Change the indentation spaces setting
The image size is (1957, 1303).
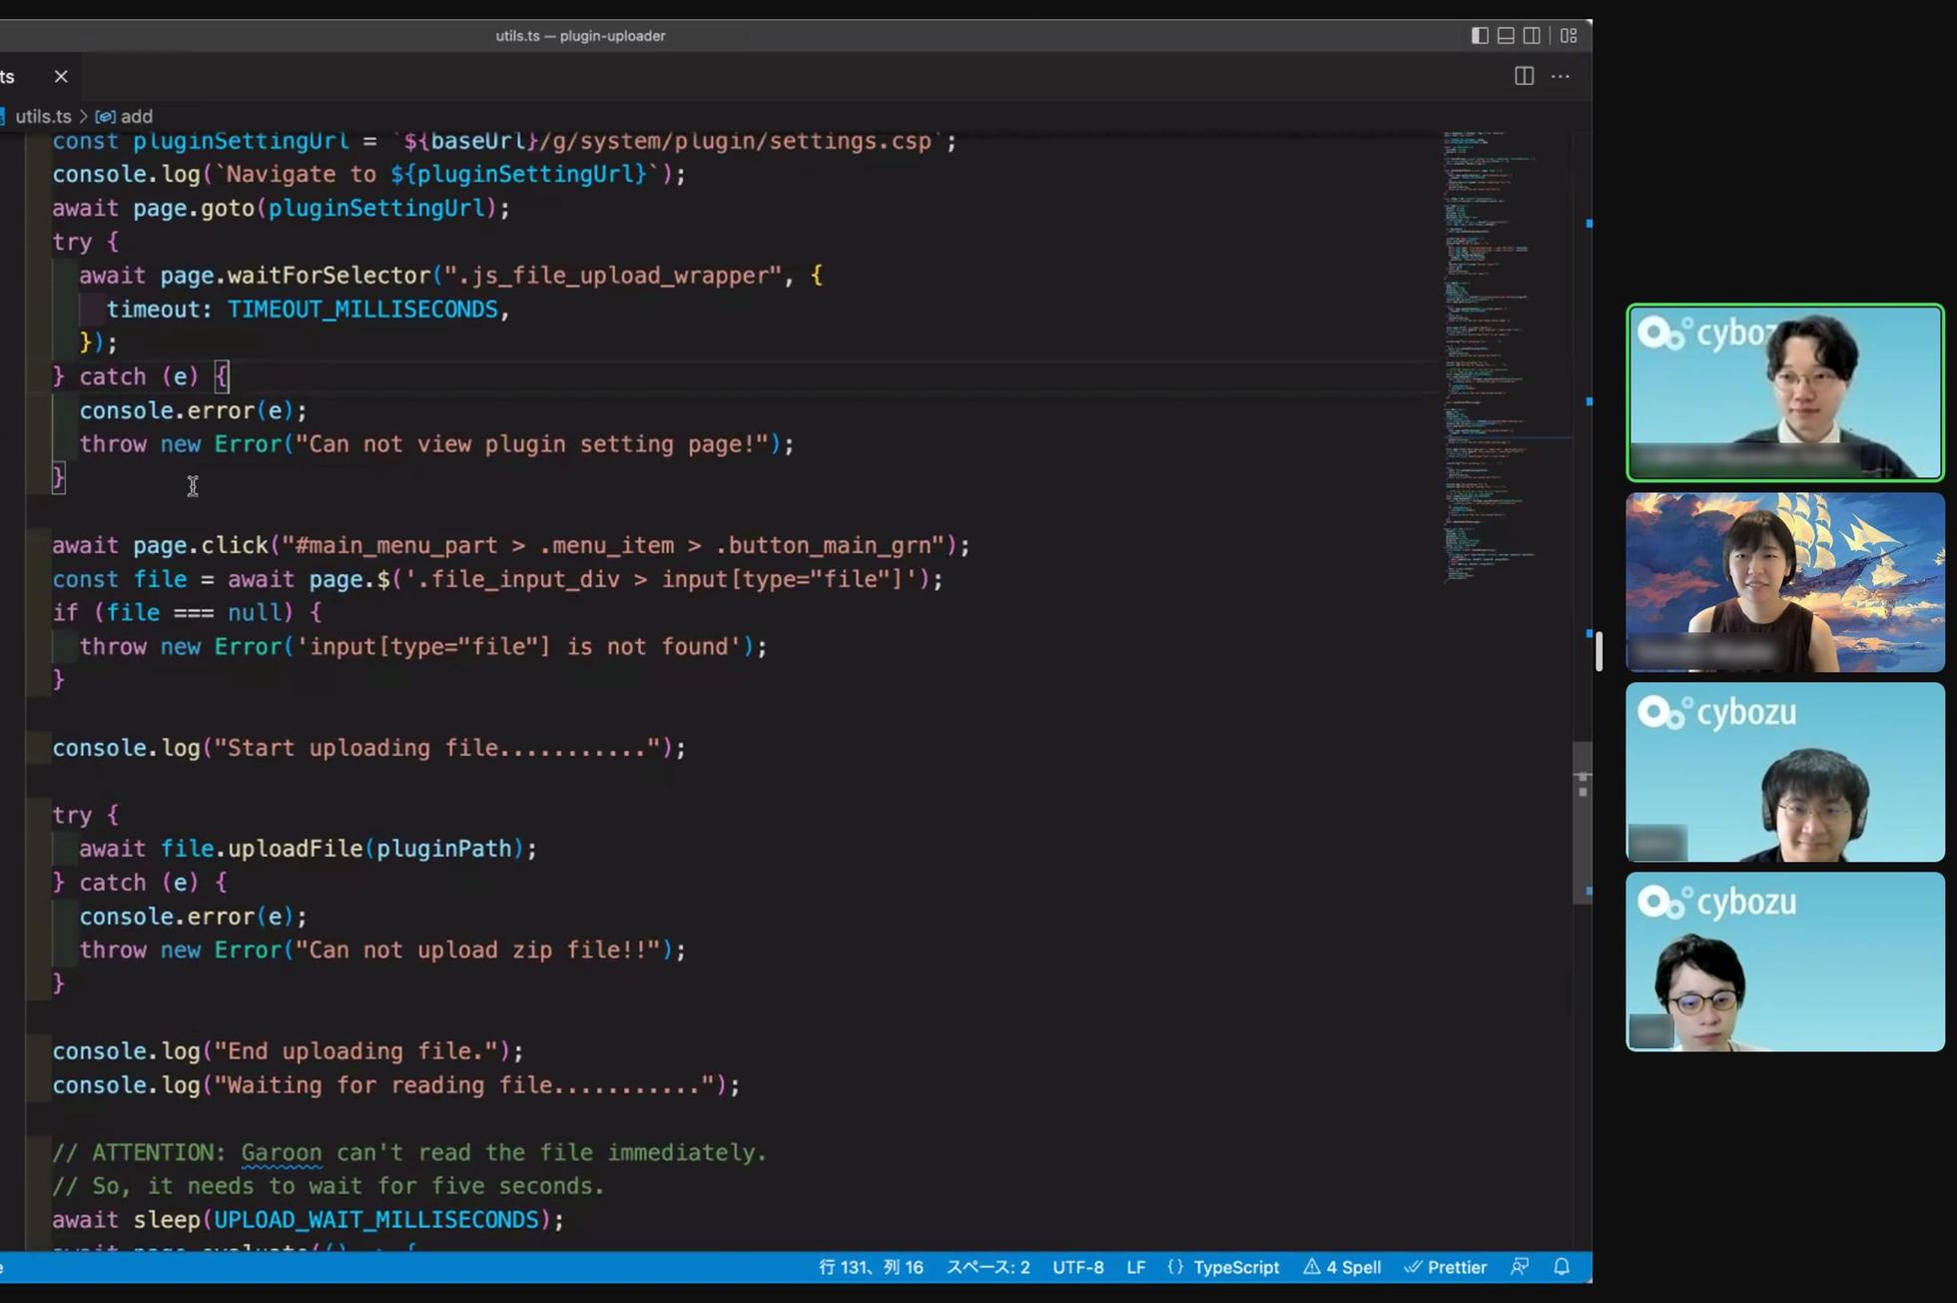987,1267
